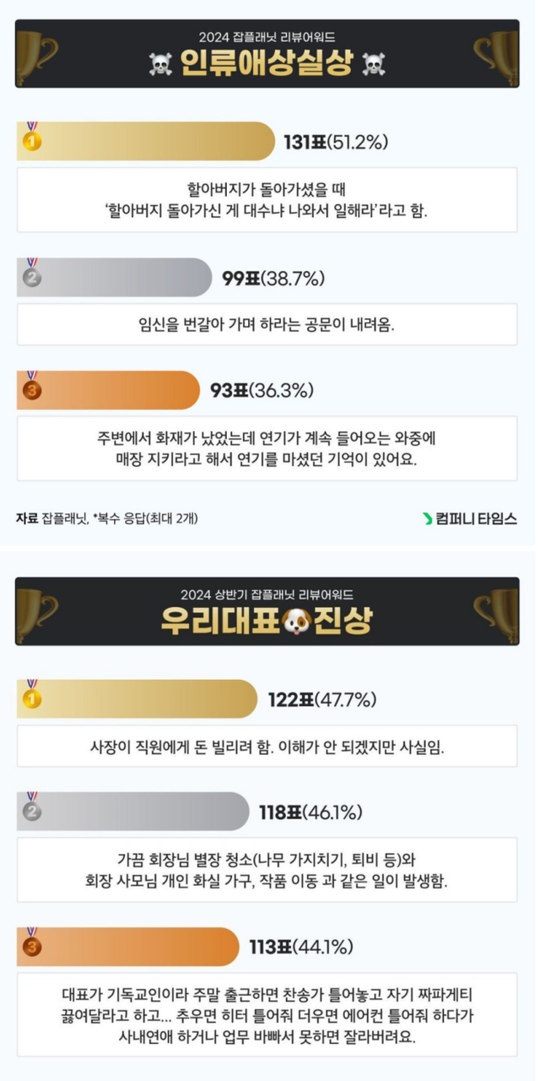Image resolution: width=540 pixels, height=1081 pixels.
Task: Click the bronze medal next to 113표
Action: (31, 944)
